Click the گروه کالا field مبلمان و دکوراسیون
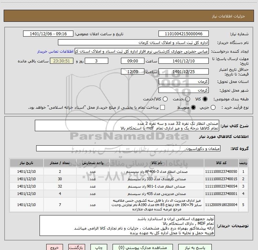The width and height of the screenshot is (258, 250). 128,148
